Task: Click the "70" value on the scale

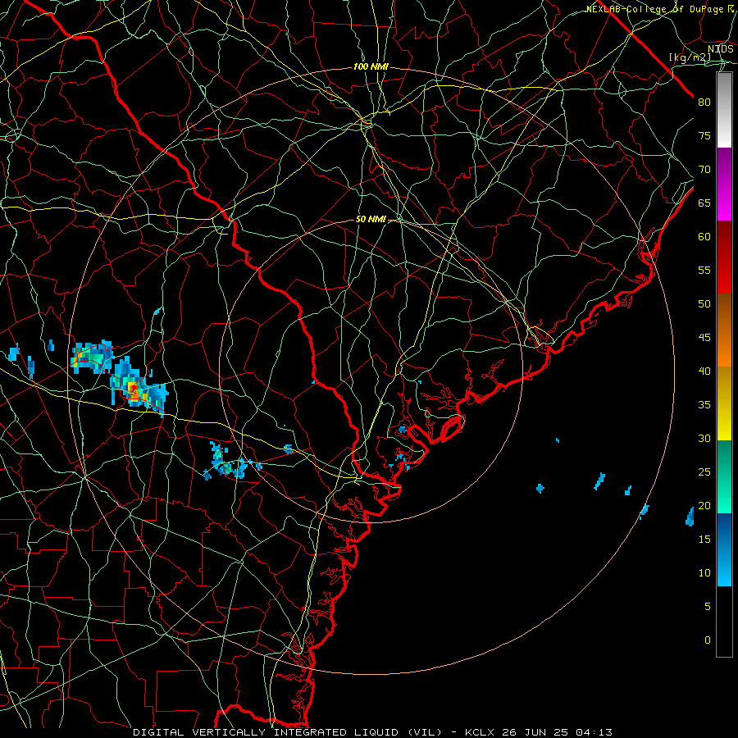Action: (x=704, y=170)
